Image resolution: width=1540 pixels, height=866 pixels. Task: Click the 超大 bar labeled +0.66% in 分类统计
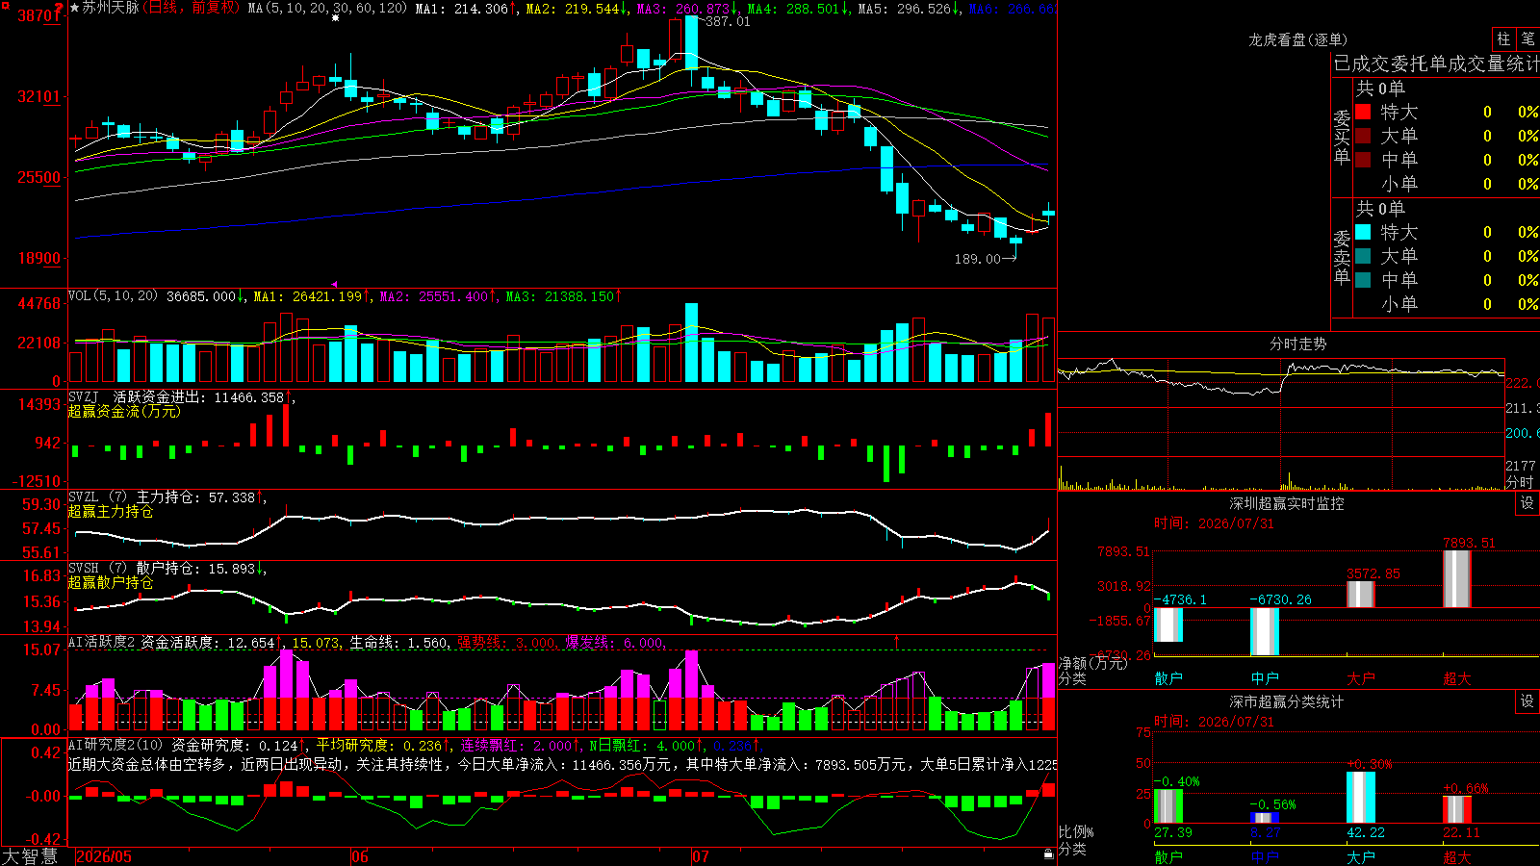[x=1457, y=809]
